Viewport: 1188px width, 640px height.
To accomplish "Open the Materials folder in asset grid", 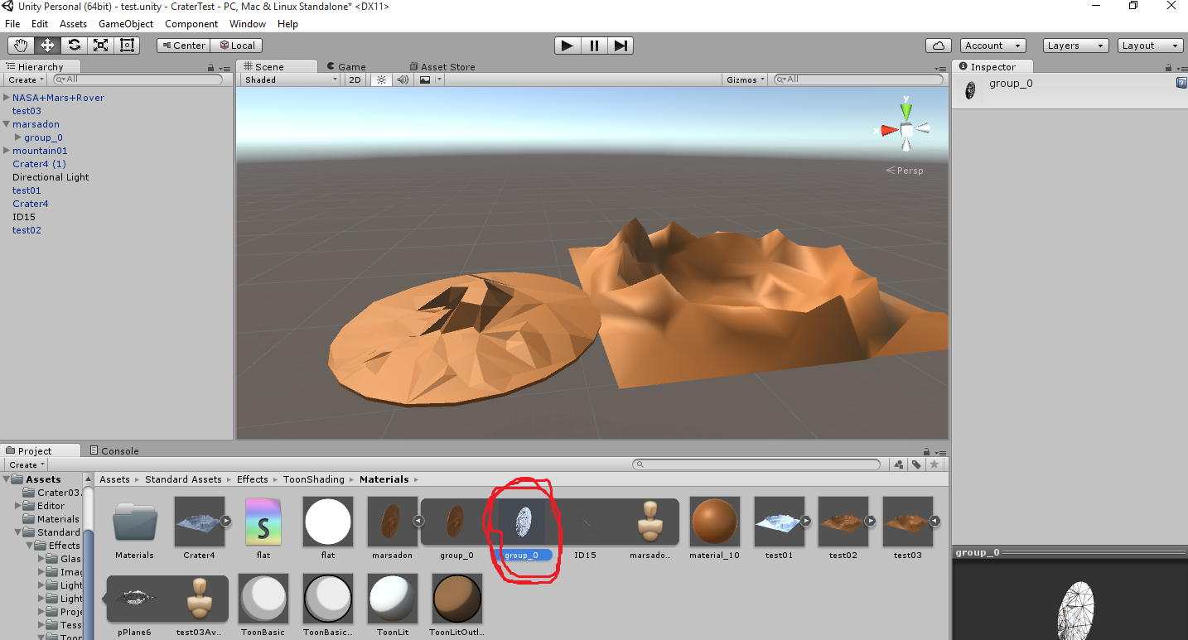I will coord(134,522).
